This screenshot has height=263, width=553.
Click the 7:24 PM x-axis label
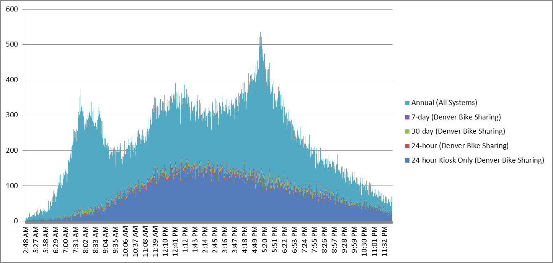tap(305, 239)
